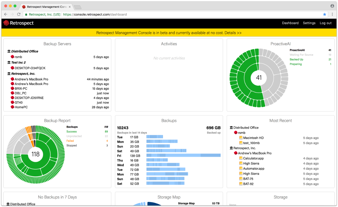338x207 pixels.
Task: Click the Retrospect logo in header
Action: click(19, 23)
